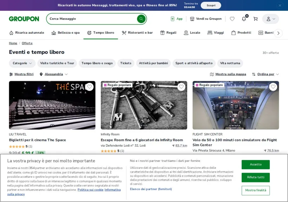Open the Viaggi category

coord(216,33)
